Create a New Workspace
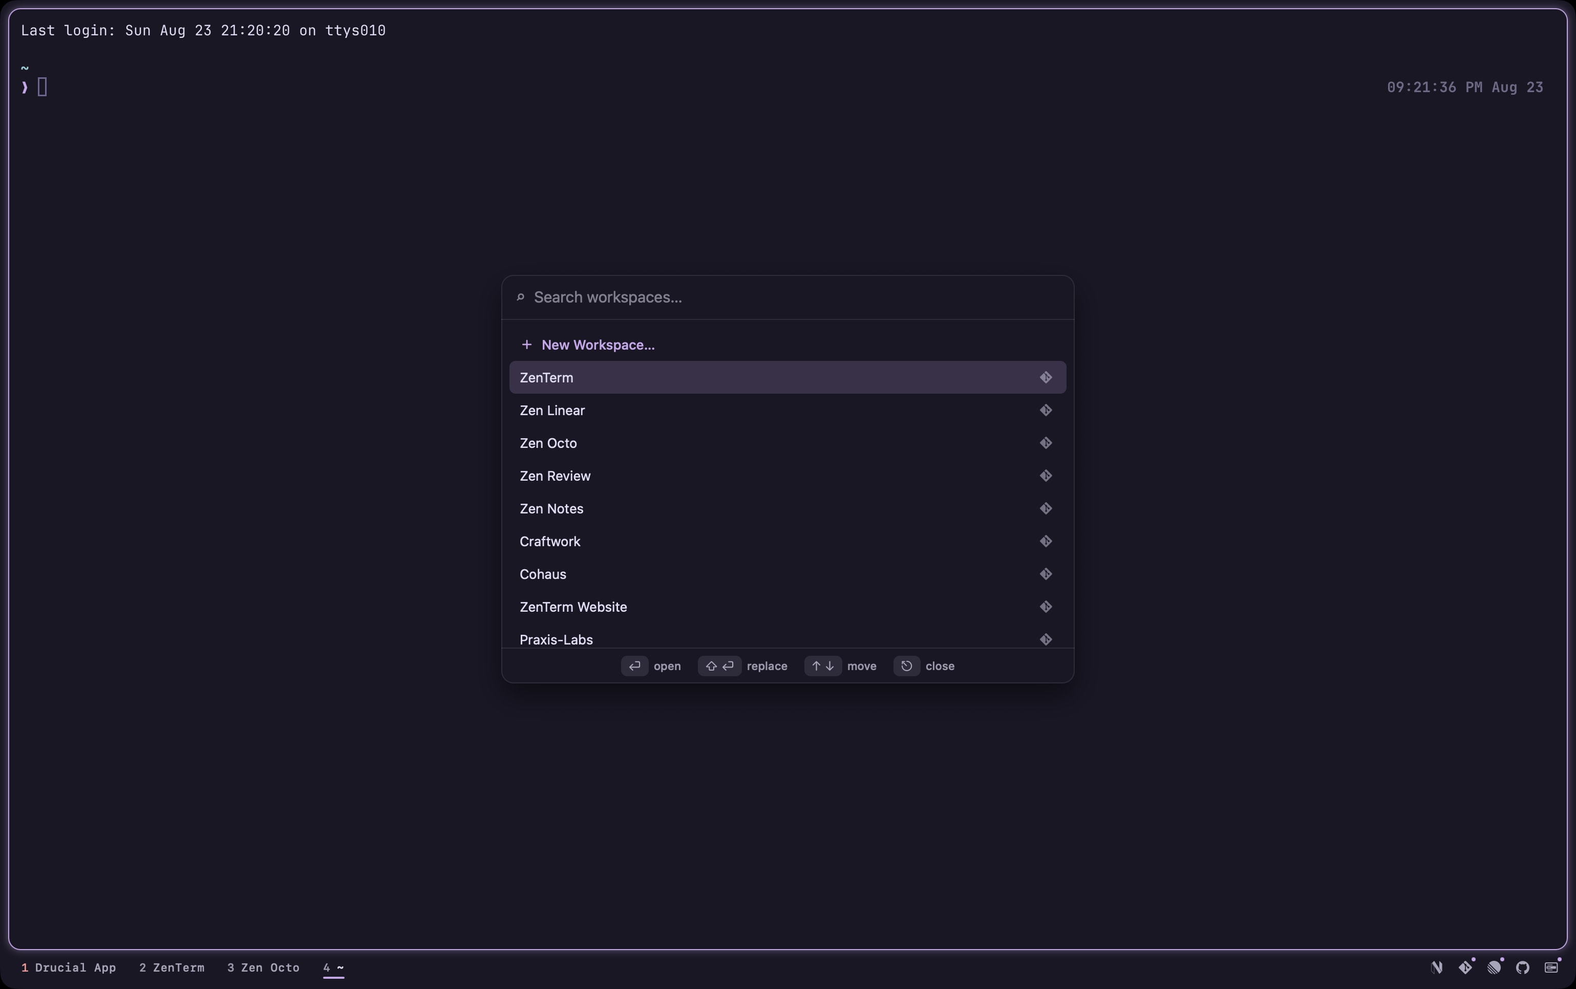The image size is (1576, 989). [787, 345]
